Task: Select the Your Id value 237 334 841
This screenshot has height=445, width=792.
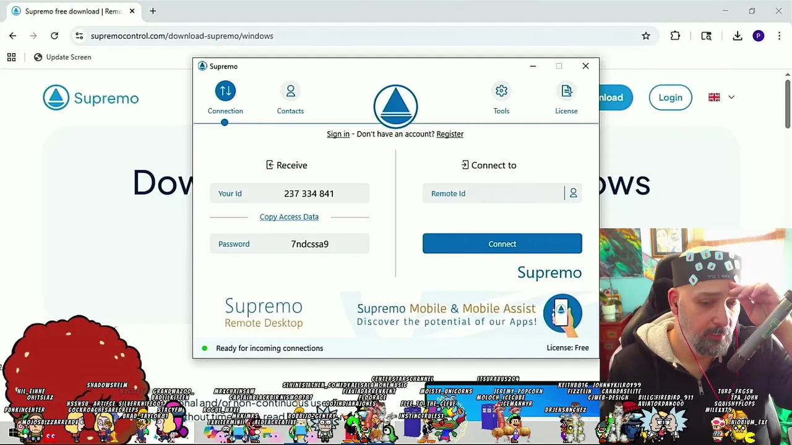Action: (309, 193)
